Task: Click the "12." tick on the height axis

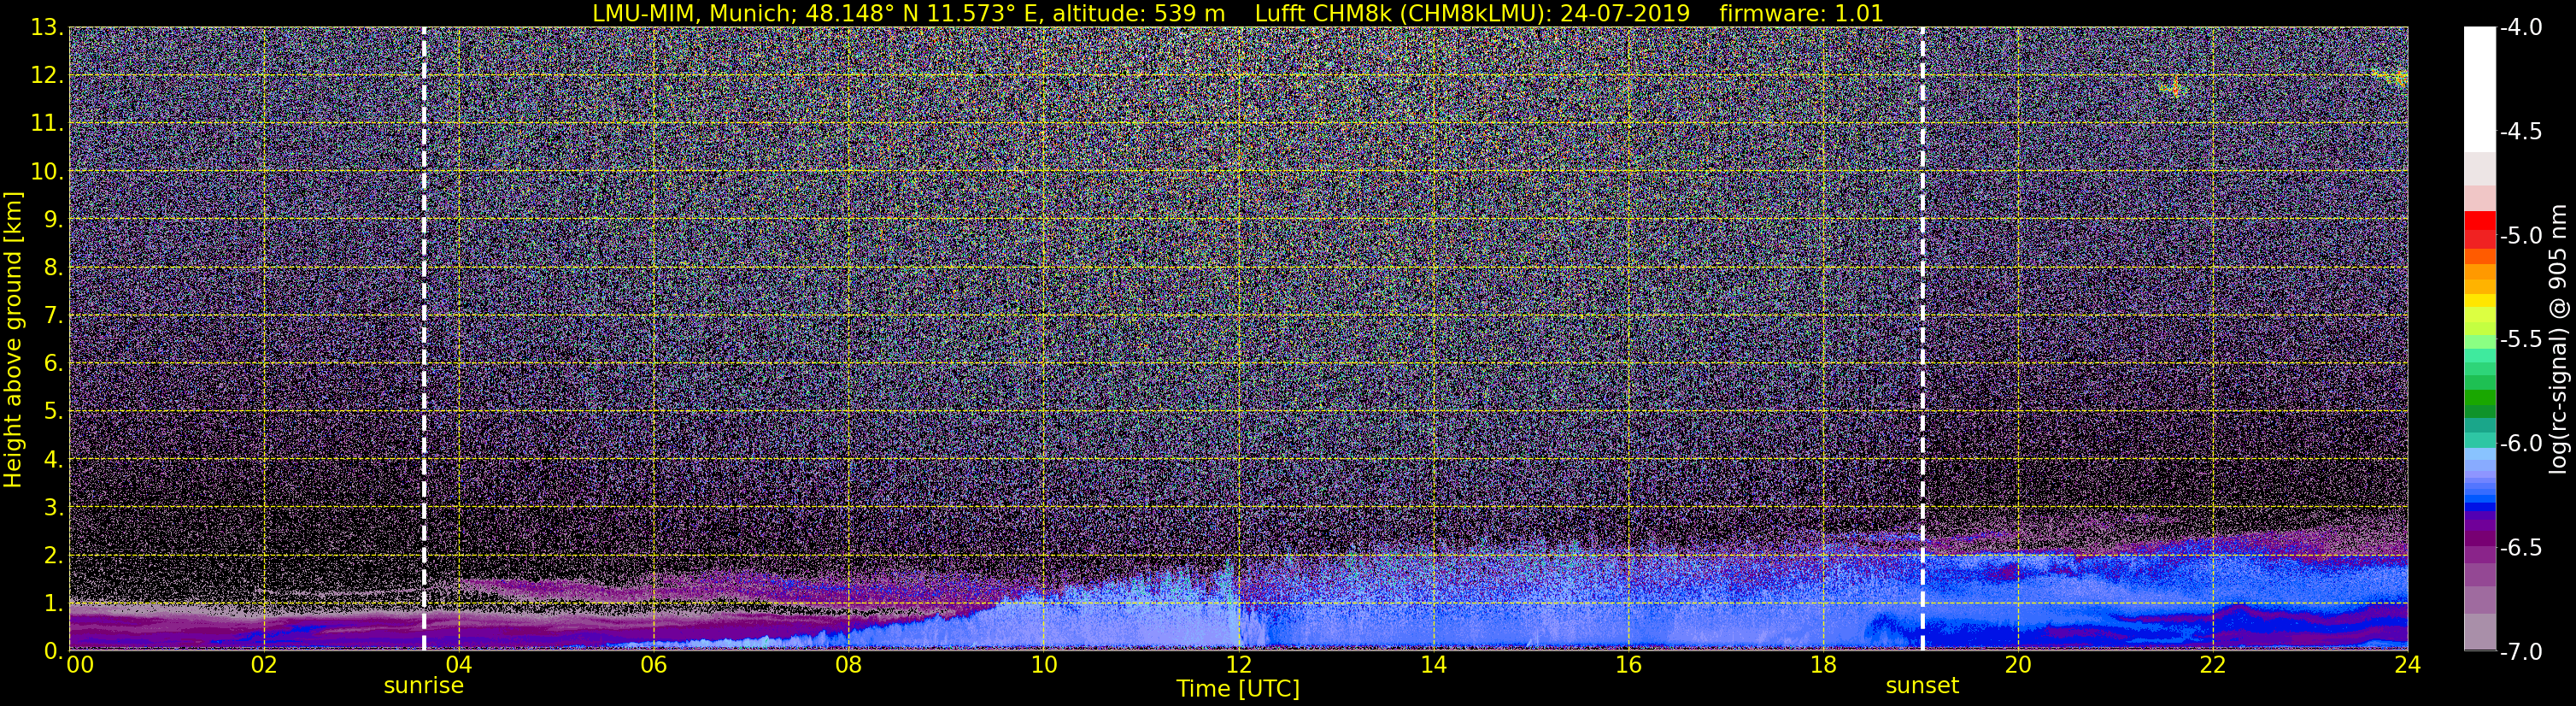Action: 47,75
